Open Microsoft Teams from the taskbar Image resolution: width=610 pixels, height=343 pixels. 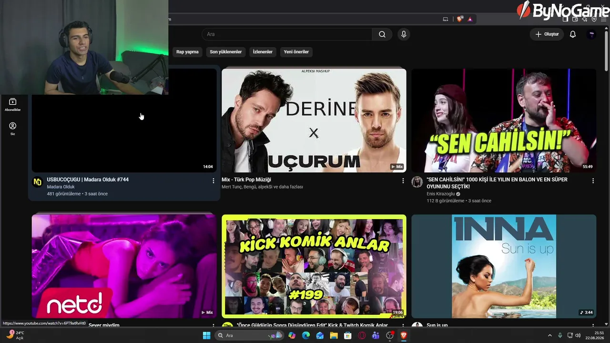[376, 335]
